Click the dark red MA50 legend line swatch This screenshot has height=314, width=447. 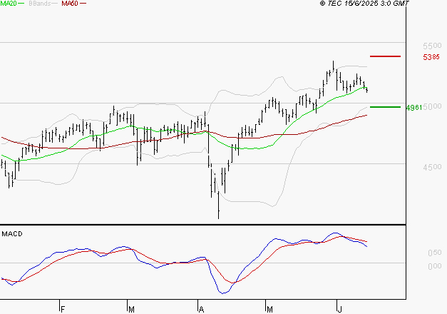83,4
